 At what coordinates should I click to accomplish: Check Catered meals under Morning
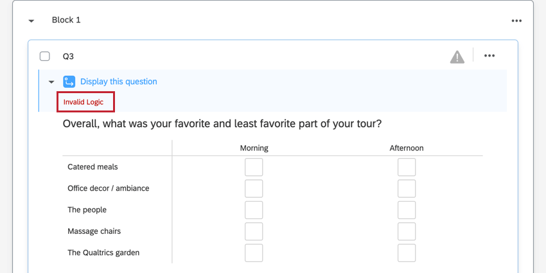point(254,167)
